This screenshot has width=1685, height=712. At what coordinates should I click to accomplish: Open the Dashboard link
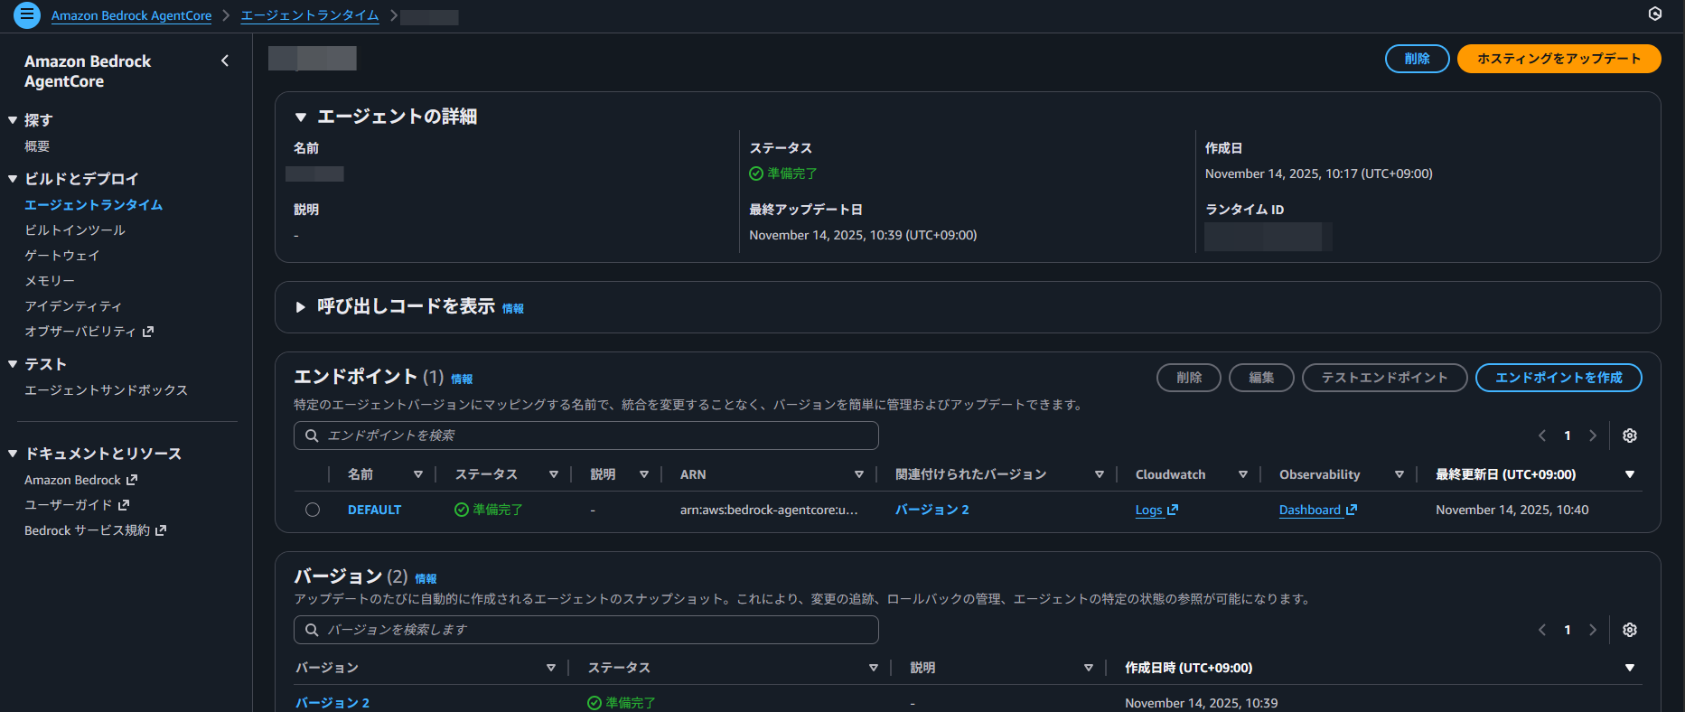point(1310,510)
